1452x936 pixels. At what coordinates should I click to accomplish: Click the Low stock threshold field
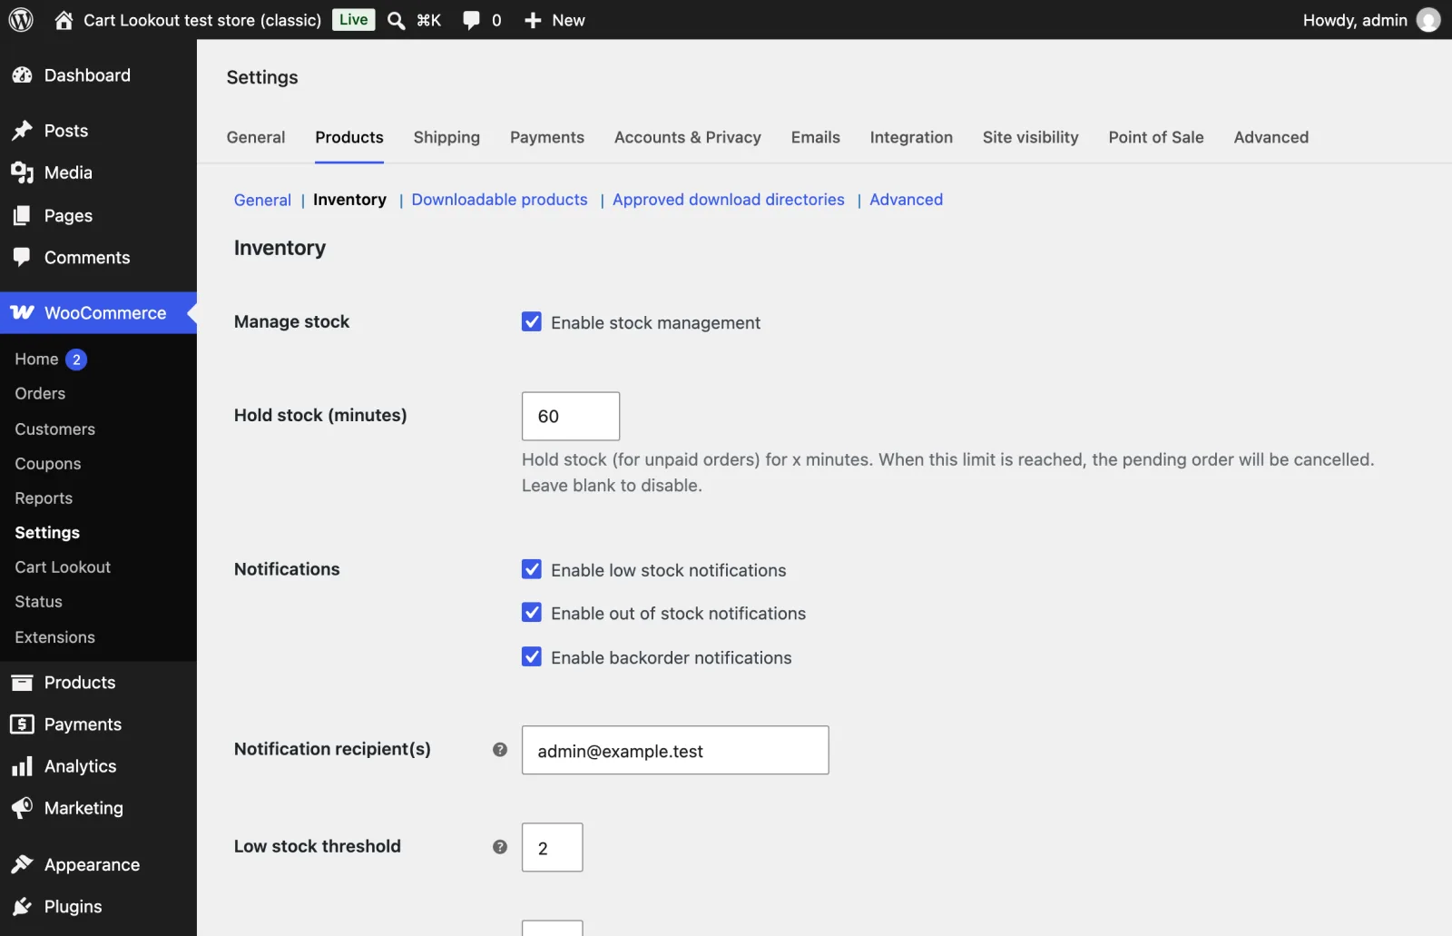552,847
